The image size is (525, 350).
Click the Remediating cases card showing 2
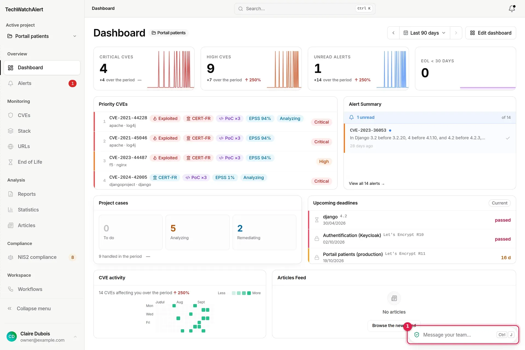264,232
